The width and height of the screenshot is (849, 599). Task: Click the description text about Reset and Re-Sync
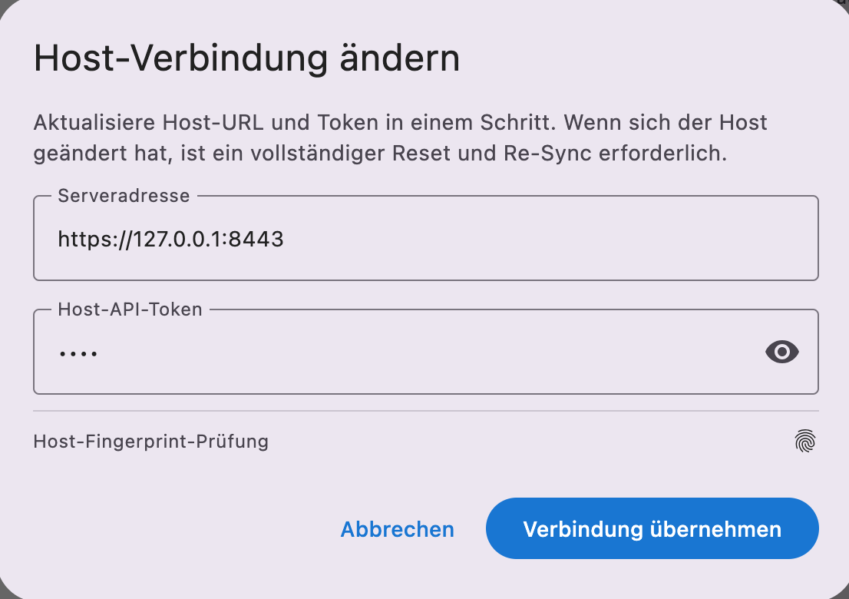[x=399, y=138]
